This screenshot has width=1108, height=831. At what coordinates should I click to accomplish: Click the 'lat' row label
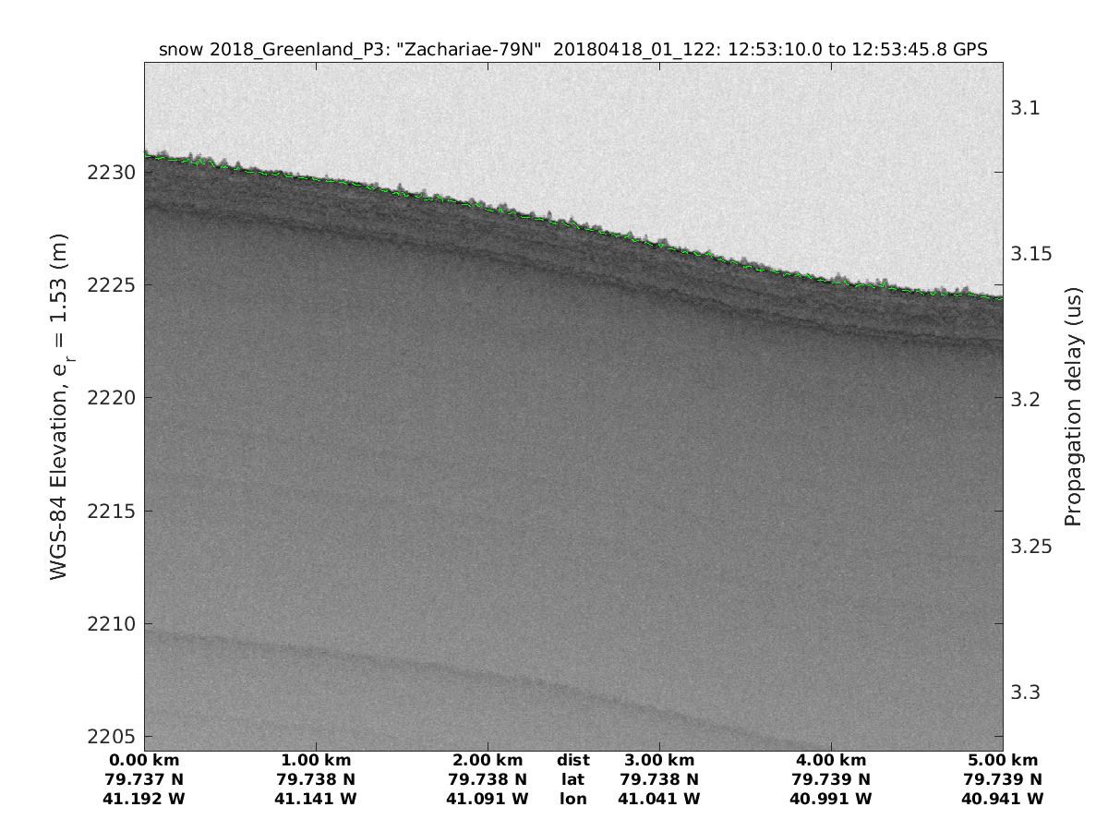pyautogui.click(x=573, y=779)
